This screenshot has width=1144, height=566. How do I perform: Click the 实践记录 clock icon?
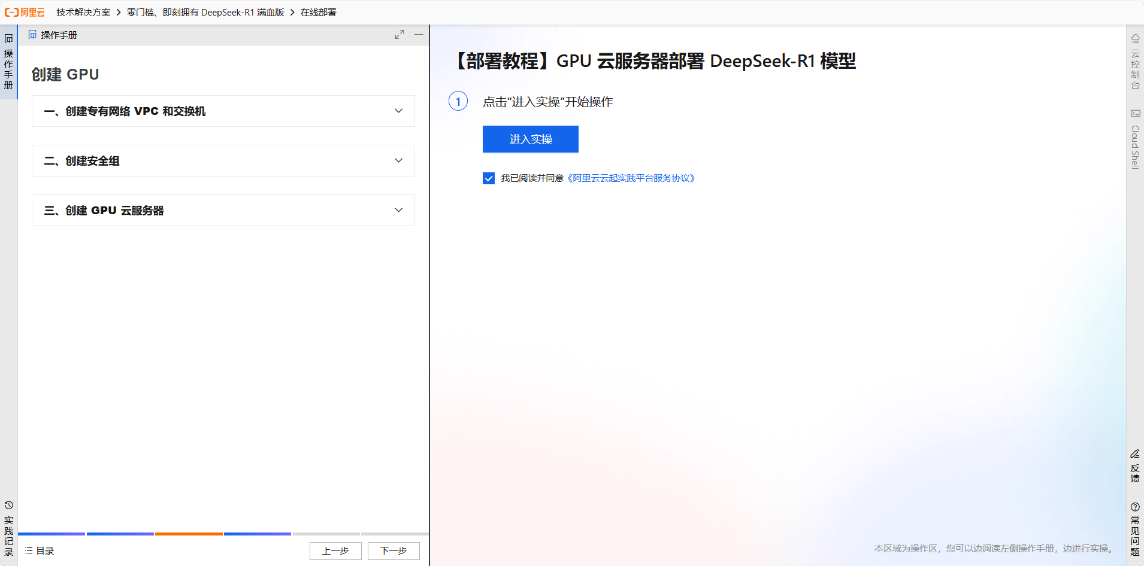pyautogui.click(x=8, y=506)
